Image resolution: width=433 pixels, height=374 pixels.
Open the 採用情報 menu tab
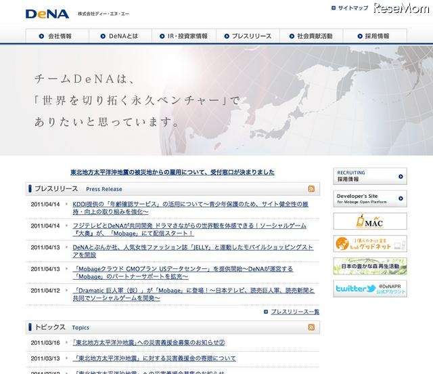click(375, 36)
